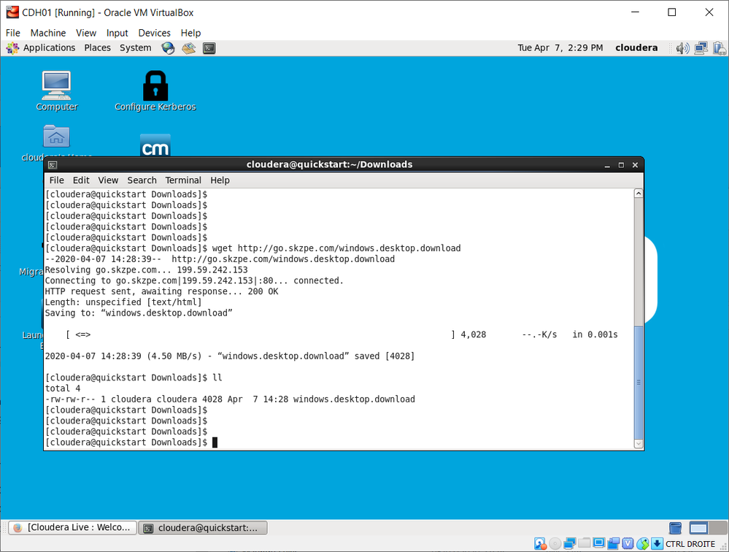Open the terminal's Search menu
This screenshot has height=552, width=729.
142,180
